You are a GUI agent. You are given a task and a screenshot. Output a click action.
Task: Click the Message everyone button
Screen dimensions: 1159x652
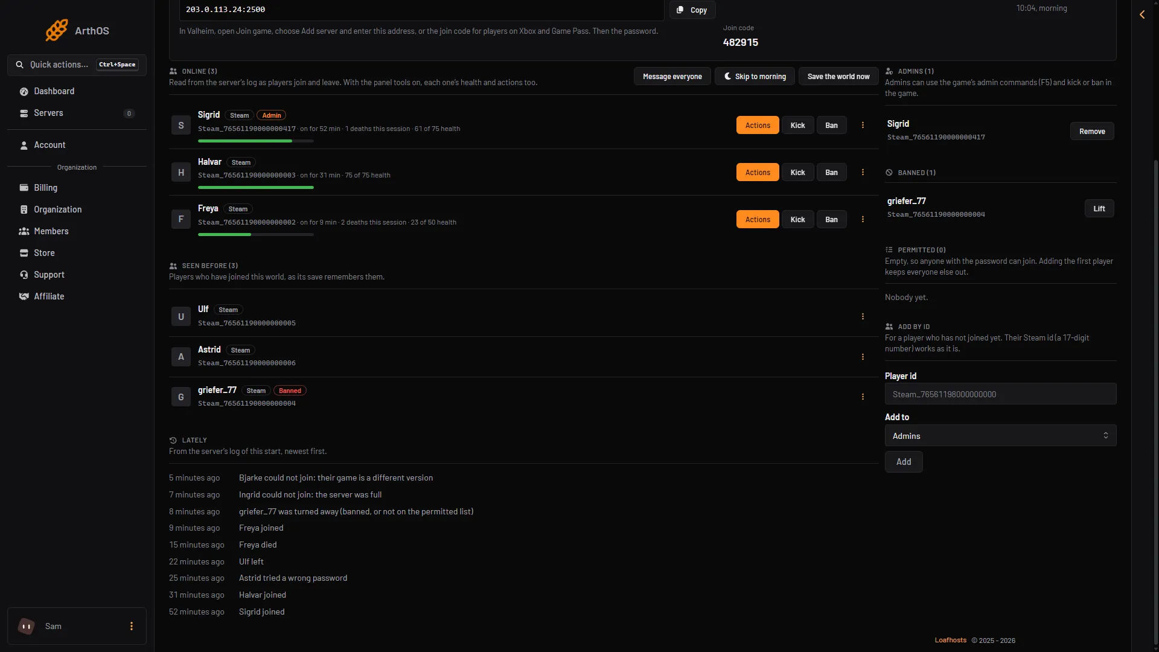pyautogui.click(x=672, y=77)
